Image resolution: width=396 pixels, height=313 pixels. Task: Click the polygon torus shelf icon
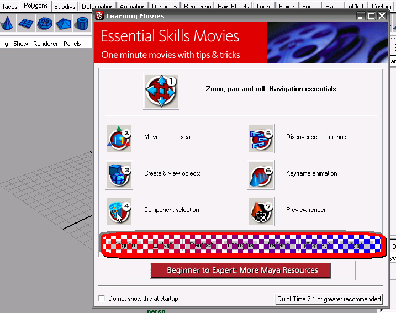click(x=45, y=23)
